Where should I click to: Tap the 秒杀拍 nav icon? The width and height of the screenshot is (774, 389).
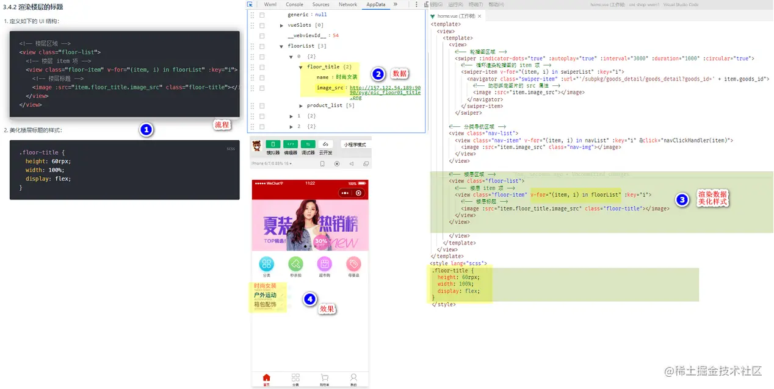coord(295,264)
